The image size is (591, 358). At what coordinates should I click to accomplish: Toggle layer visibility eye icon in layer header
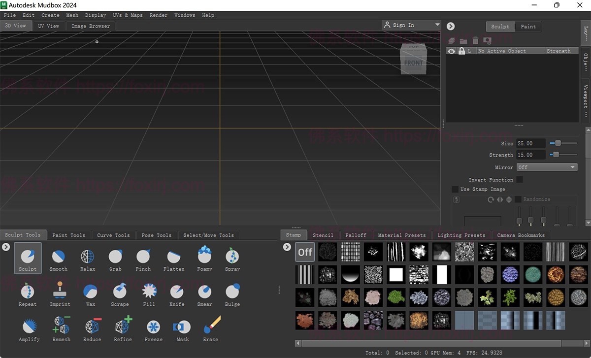(x=451, y=51)
